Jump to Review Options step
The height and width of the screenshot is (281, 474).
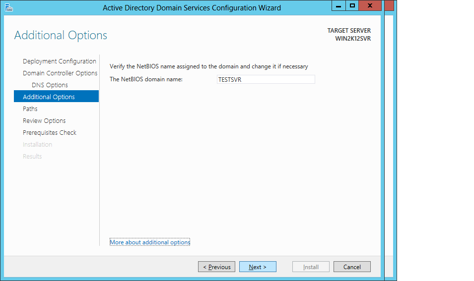(x=44, y=121)
